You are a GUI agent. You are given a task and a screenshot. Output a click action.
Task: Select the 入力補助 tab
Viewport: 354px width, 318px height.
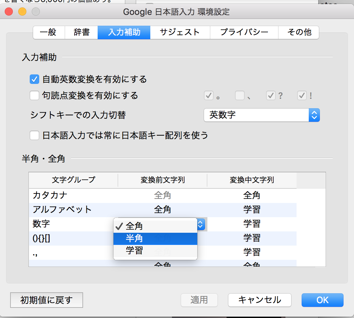[124, 32]
